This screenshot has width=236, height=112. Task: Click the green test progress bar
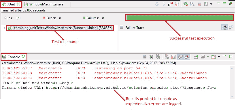click(180, 18)
